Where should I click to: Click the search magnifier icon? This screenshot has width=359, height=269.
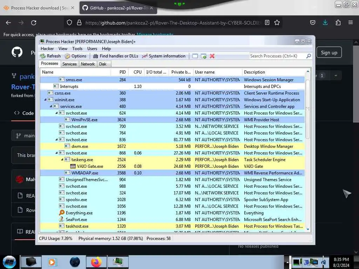[309, 56]
